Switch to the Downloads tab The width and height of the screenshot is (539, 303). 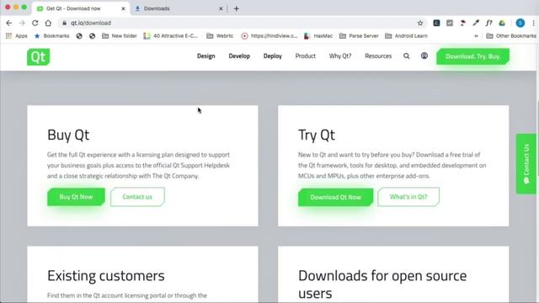click(179, 8)
